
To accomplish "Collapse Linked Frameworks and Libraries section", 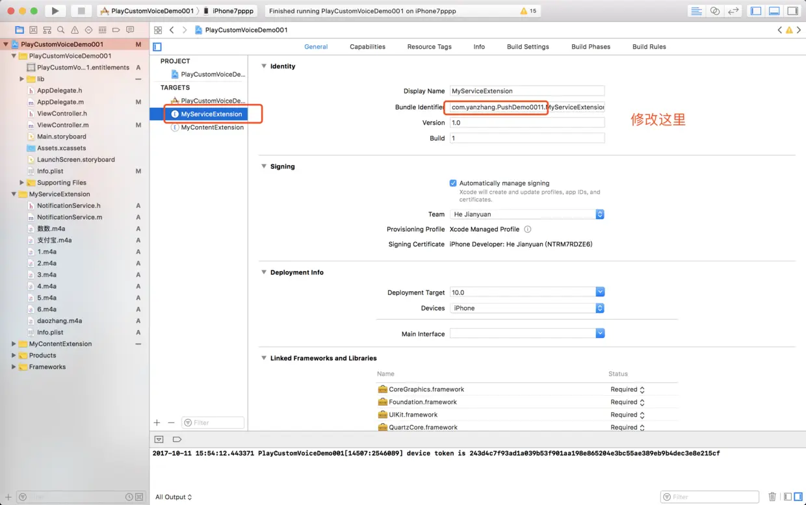I will pyautogui.click(x=264, y=358).
